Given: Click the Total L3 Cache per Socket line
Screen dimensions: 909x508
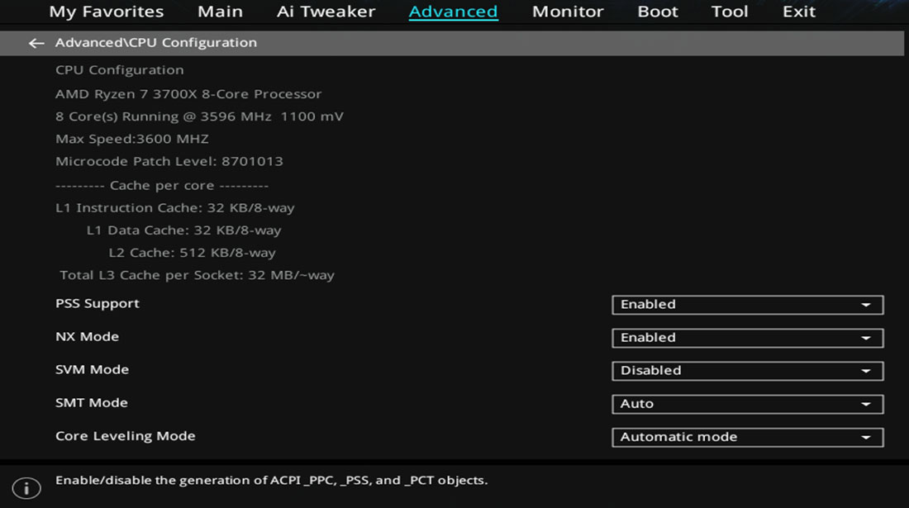Looking at the screenshot, I should point(198,275).
